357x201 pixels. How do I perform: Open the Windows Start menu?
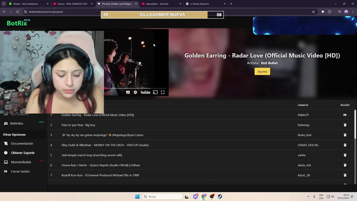click(x=137, y=197)
